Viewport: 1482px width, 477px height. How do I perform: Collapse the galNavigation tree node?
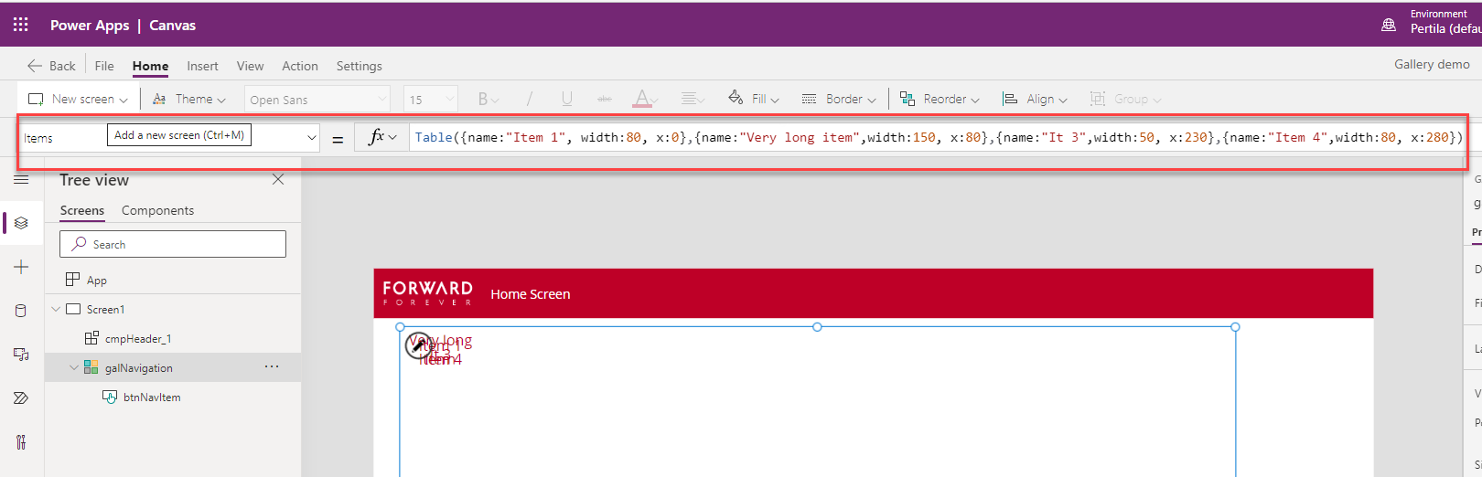coord(74,368)
